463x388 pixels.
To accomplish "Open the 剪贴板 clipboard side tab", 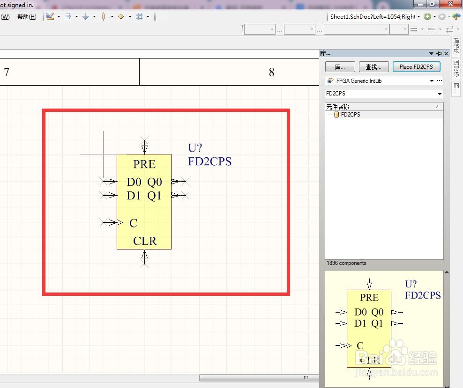I will tap(456, 69).
